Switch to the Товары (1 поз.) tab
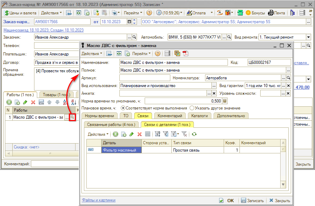This screenshot has height=206, width=315. click(x=57, y=94)
